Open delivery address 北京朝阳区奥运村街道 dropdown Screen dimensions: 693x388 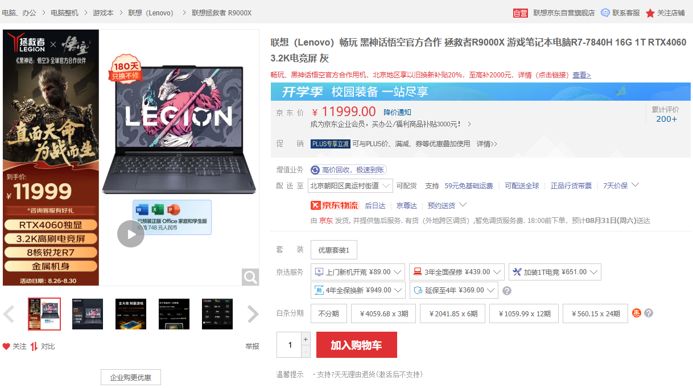(350, 185)
